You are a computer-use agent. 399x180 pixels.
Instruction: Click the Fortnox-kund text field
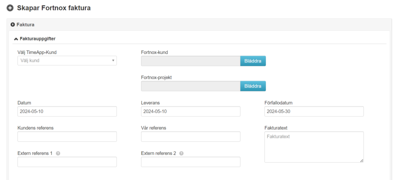[x=191, y=61]
